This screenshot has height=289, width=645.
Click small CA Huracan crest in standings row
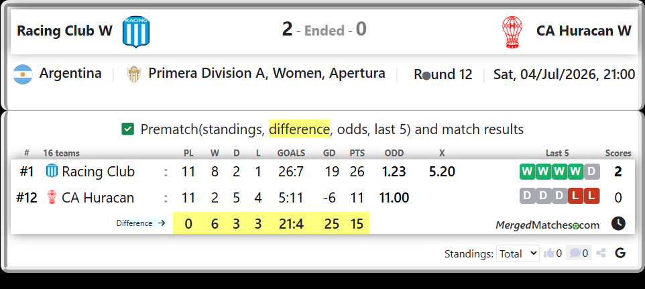pyautogui.click(x=52, y=198)
